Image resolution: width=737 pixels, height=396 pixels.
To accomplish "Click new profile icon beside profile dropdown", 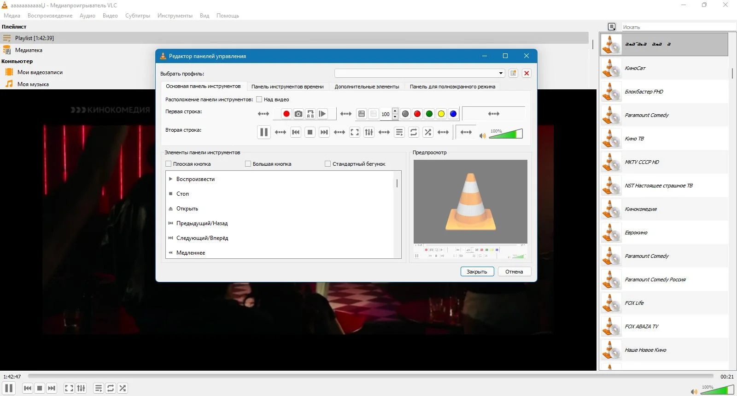I will pyautogui.click(x=513, y=73).
